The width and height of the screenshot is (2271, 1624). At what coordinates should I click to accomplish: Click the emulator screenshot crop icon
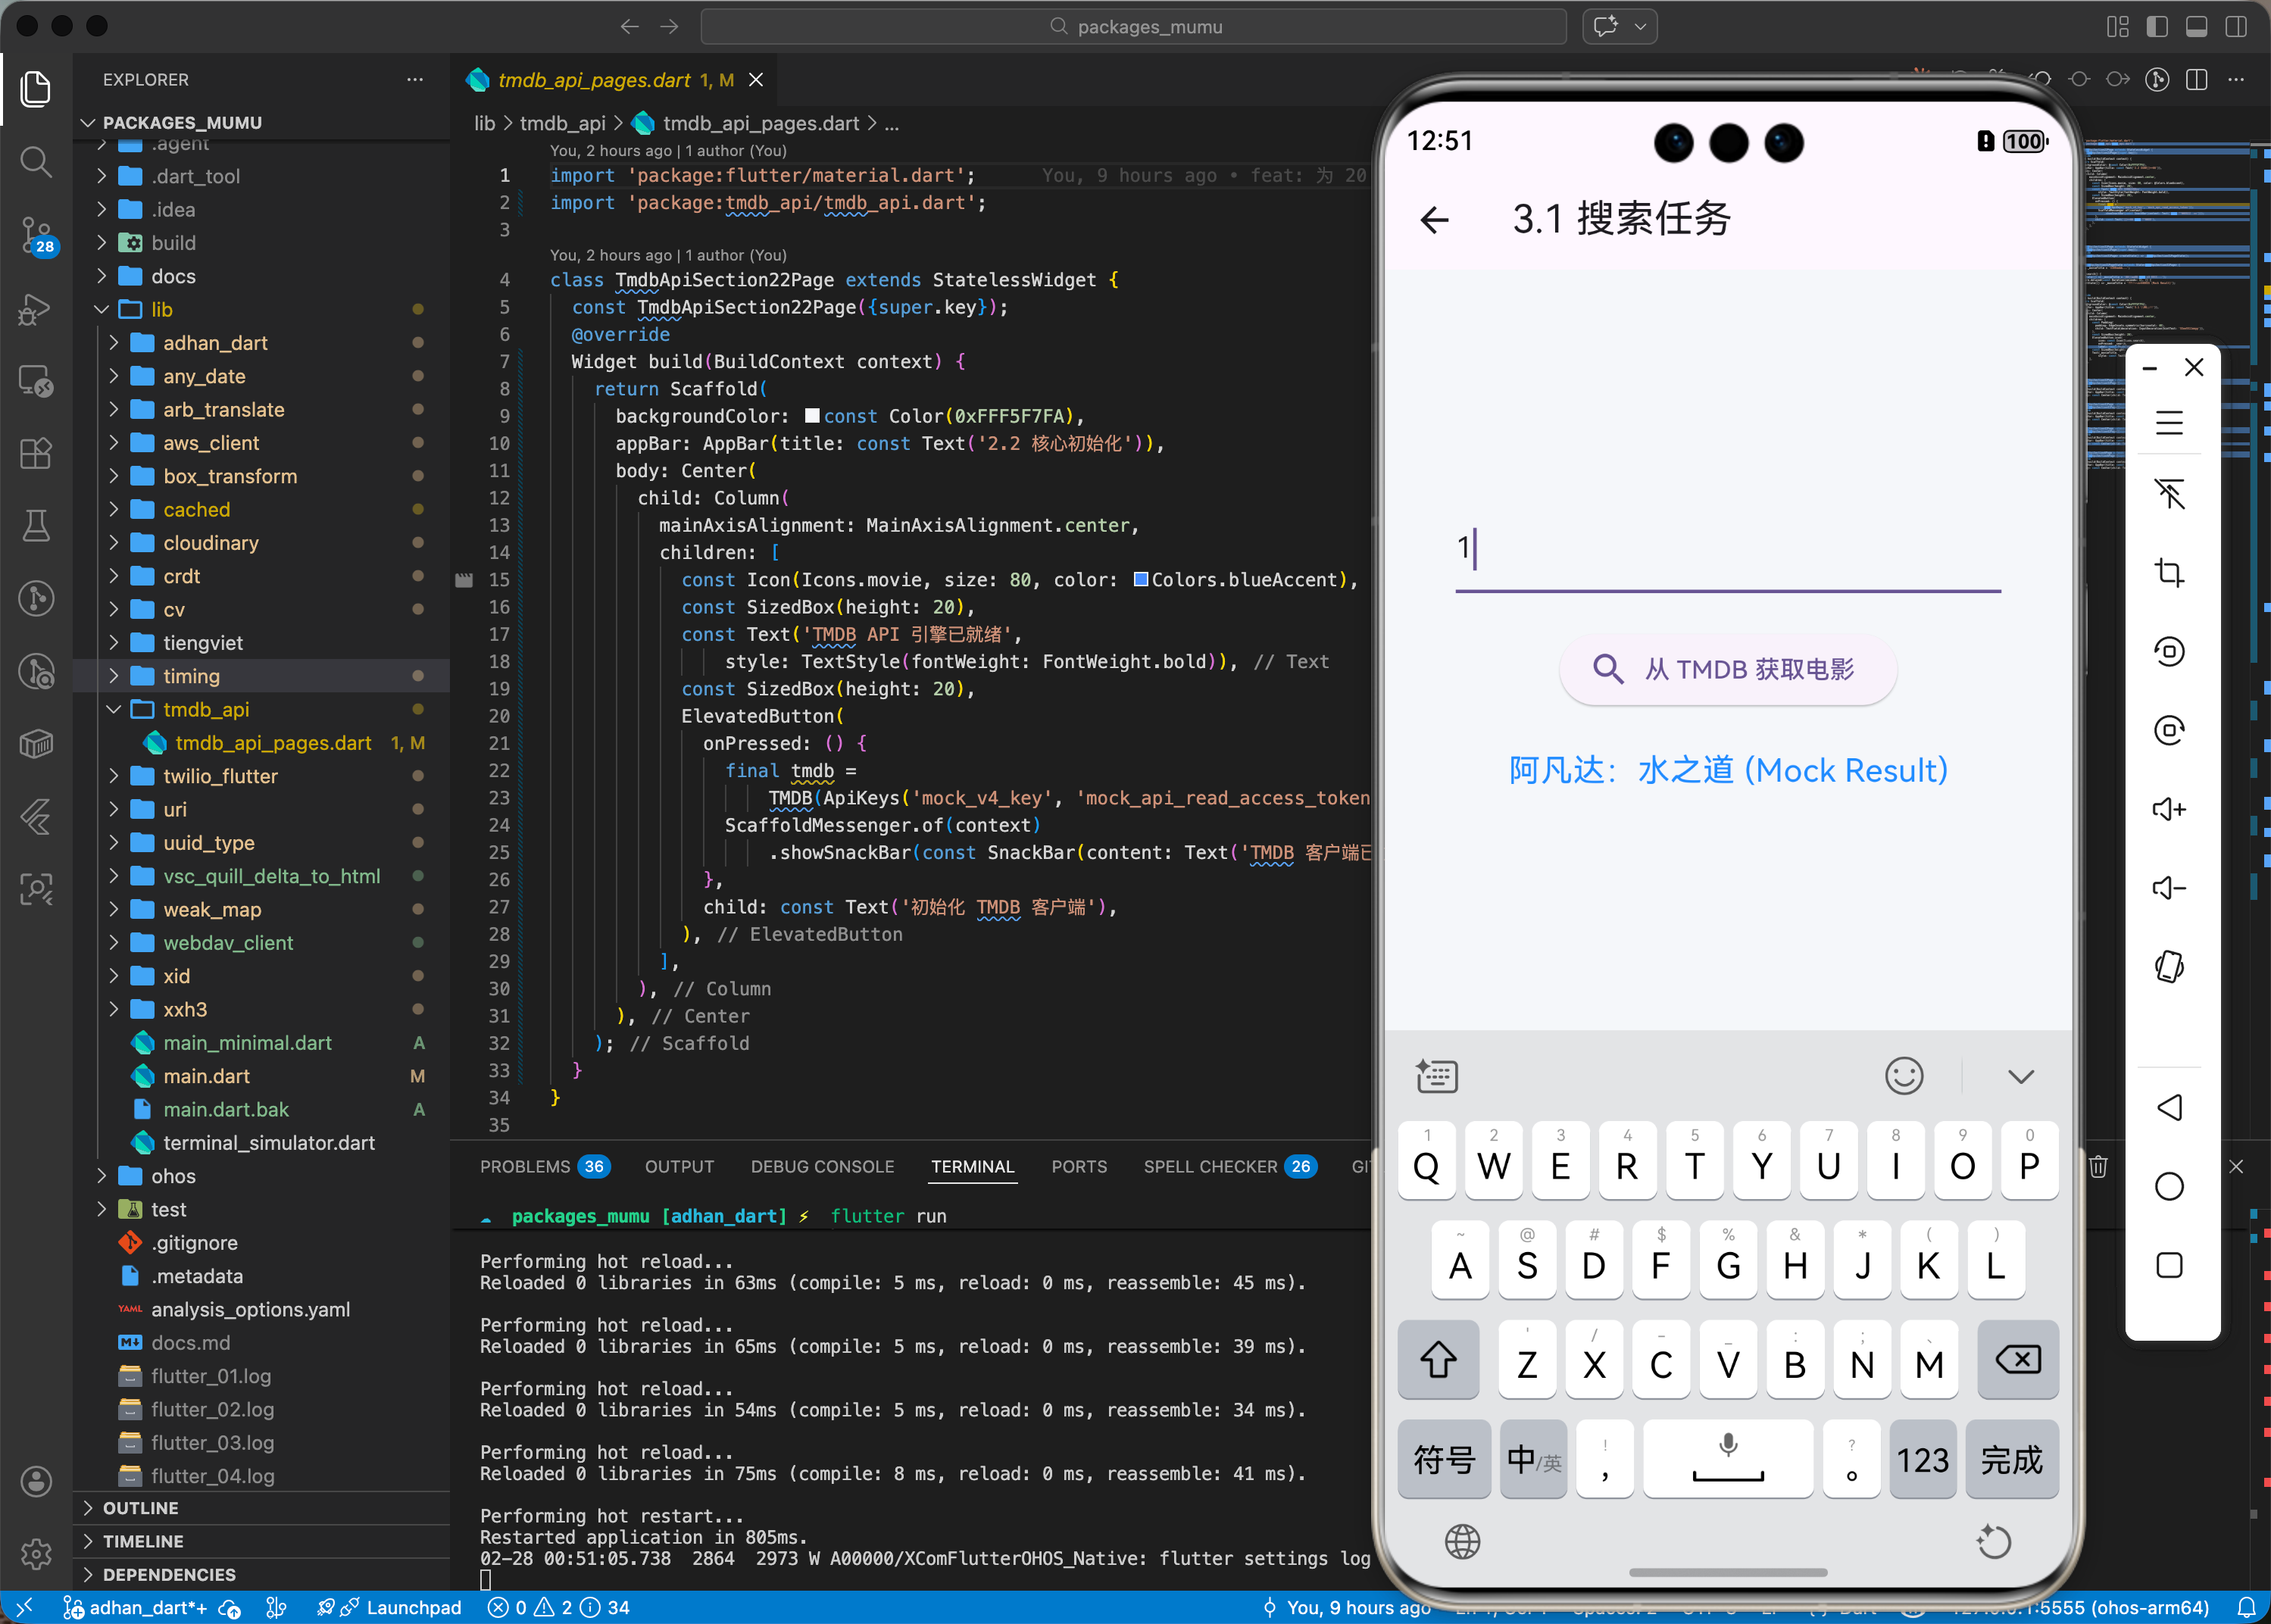[x=2168, y=573]
